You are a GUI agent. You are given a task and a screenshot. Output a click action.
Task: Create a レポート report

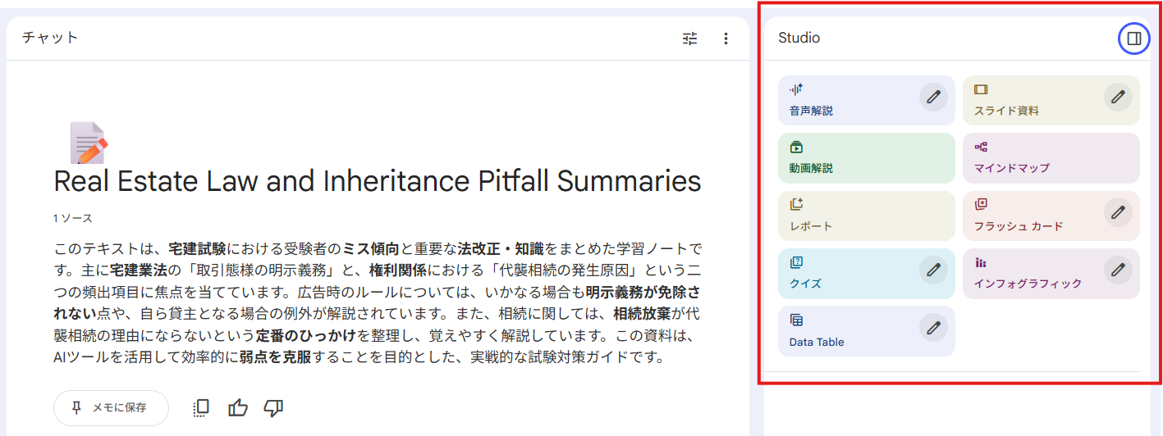point(866,216)
